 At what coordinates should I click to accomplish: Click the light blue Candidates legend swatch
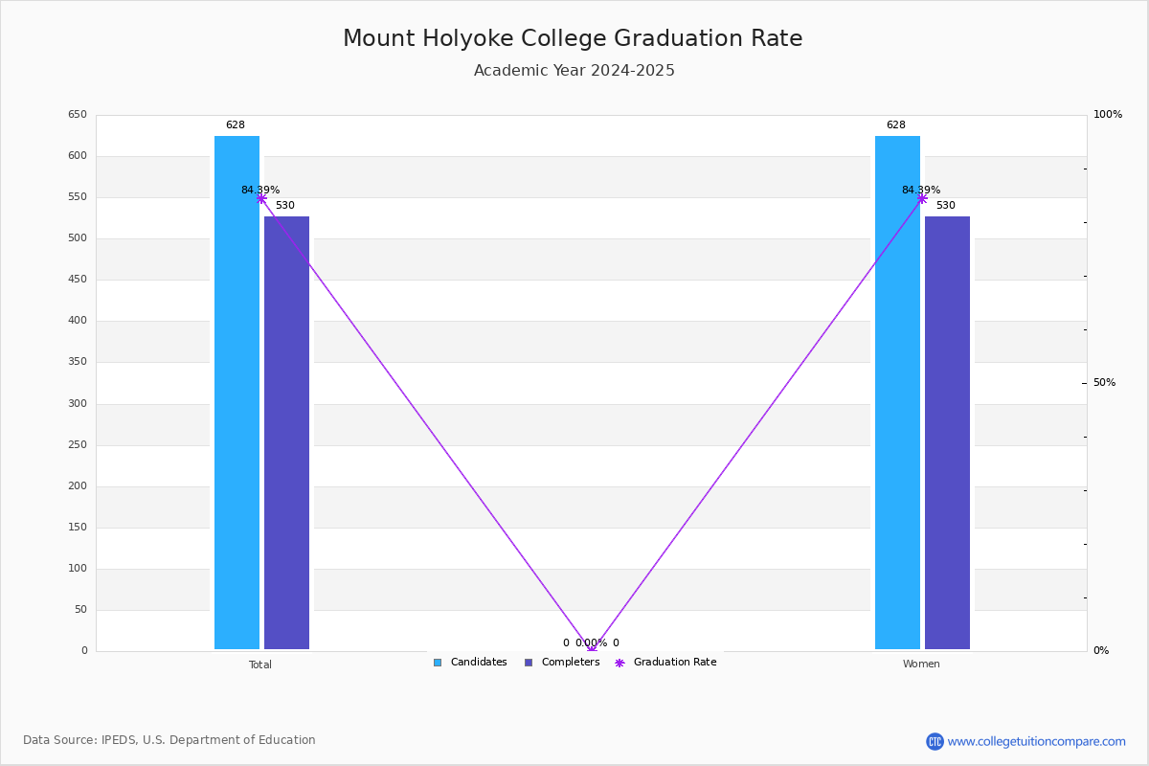click(438, 663)
